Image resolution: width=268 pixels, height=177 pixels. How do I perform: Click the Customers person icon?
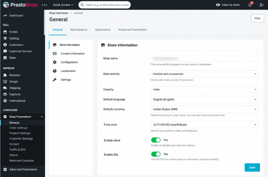tap(5, 45)
